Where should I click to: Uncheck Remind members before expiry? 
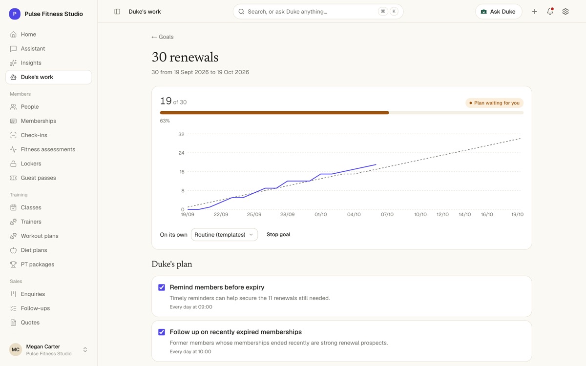[x=162, y=287]
